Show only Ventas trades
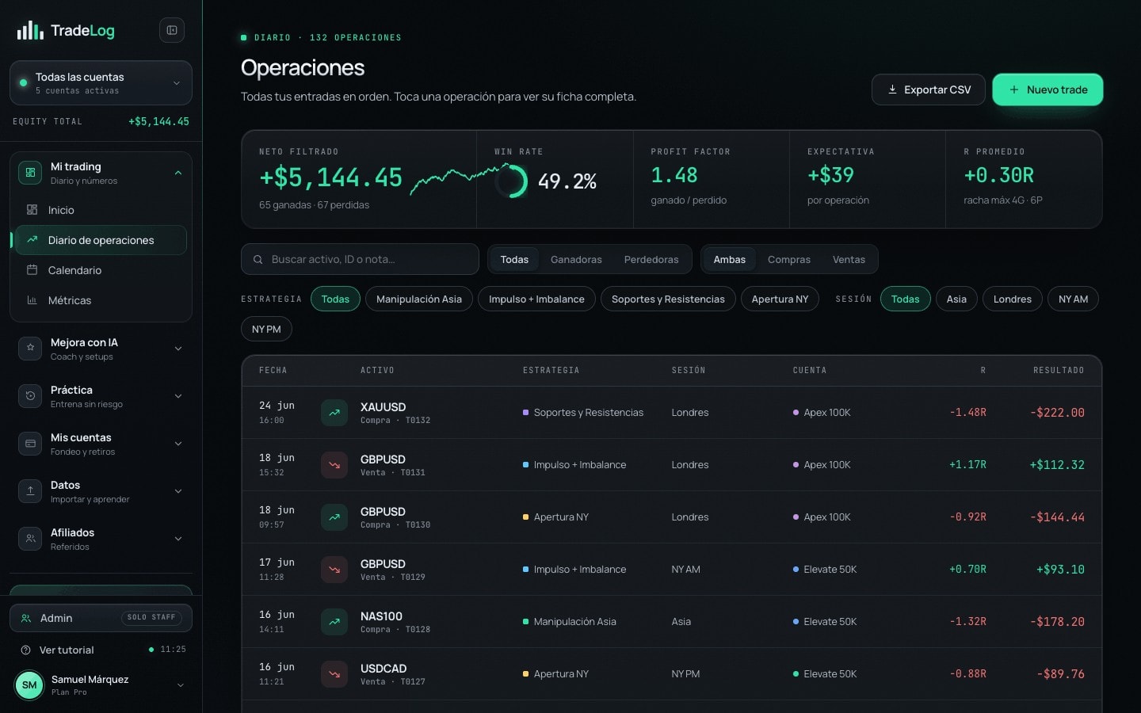1141x713 pixels. (x=849, y=260)
